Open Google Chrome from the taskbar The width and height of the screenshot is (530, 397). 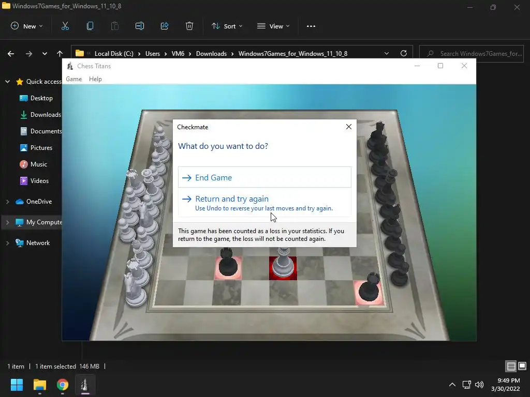click(x=63, y=385)
